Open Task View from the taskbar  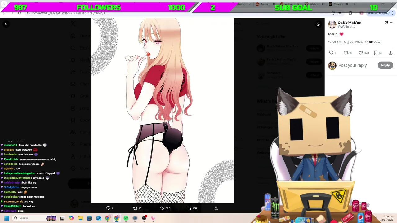click(62, 218)
